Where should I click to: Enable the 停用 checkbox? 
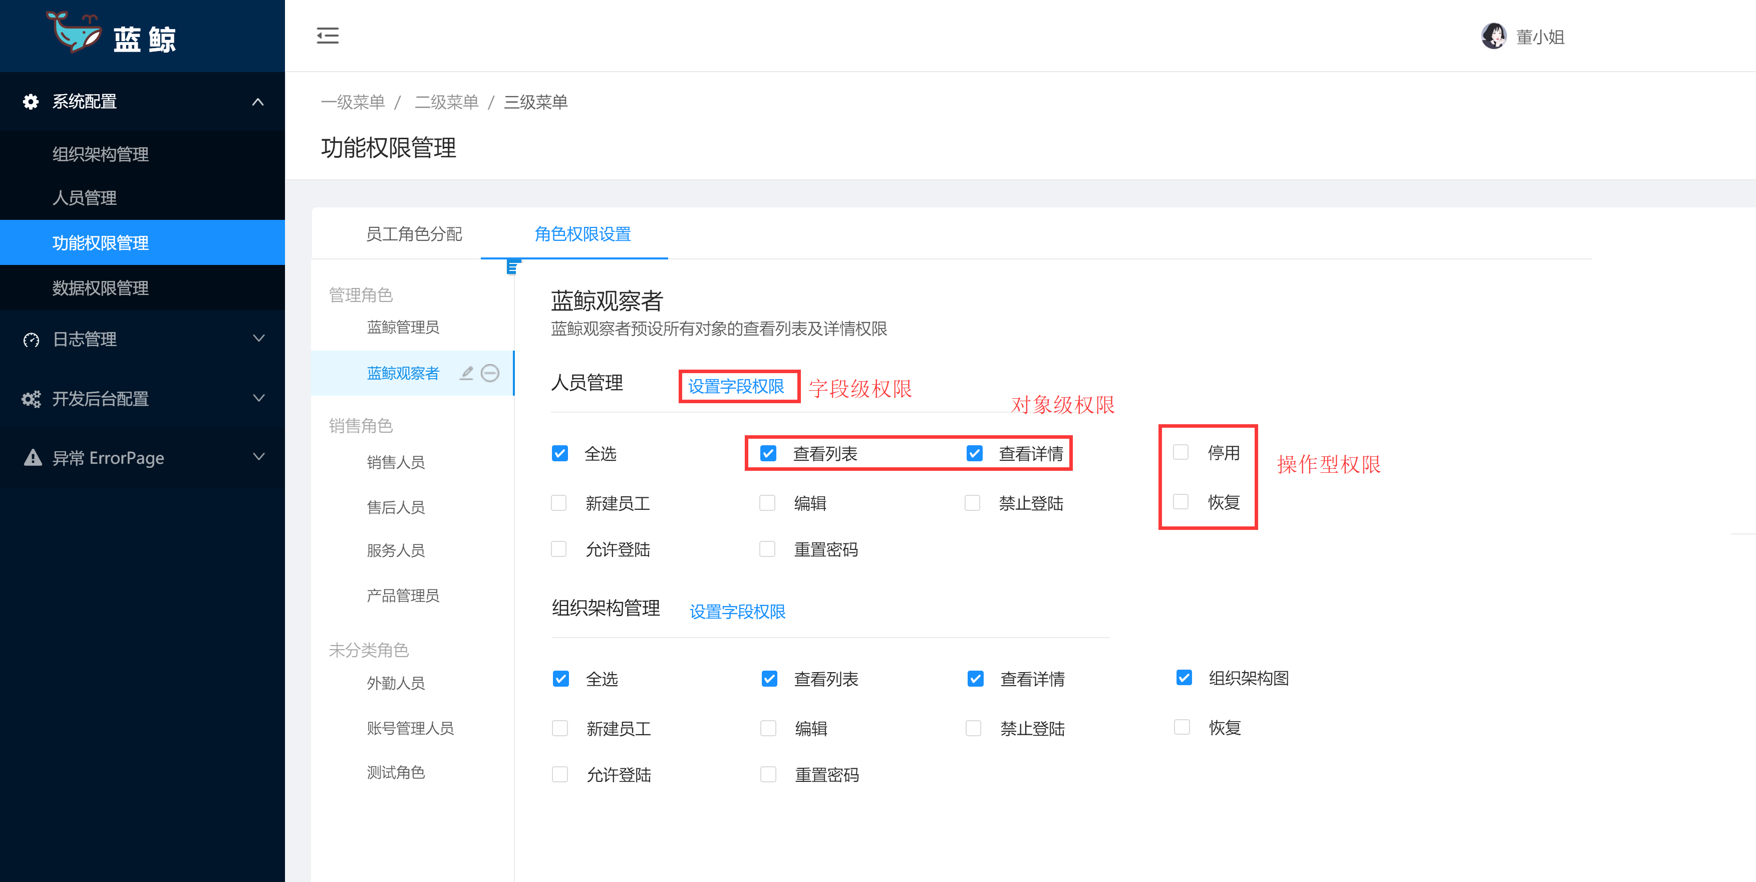(x=1181, y=452)
